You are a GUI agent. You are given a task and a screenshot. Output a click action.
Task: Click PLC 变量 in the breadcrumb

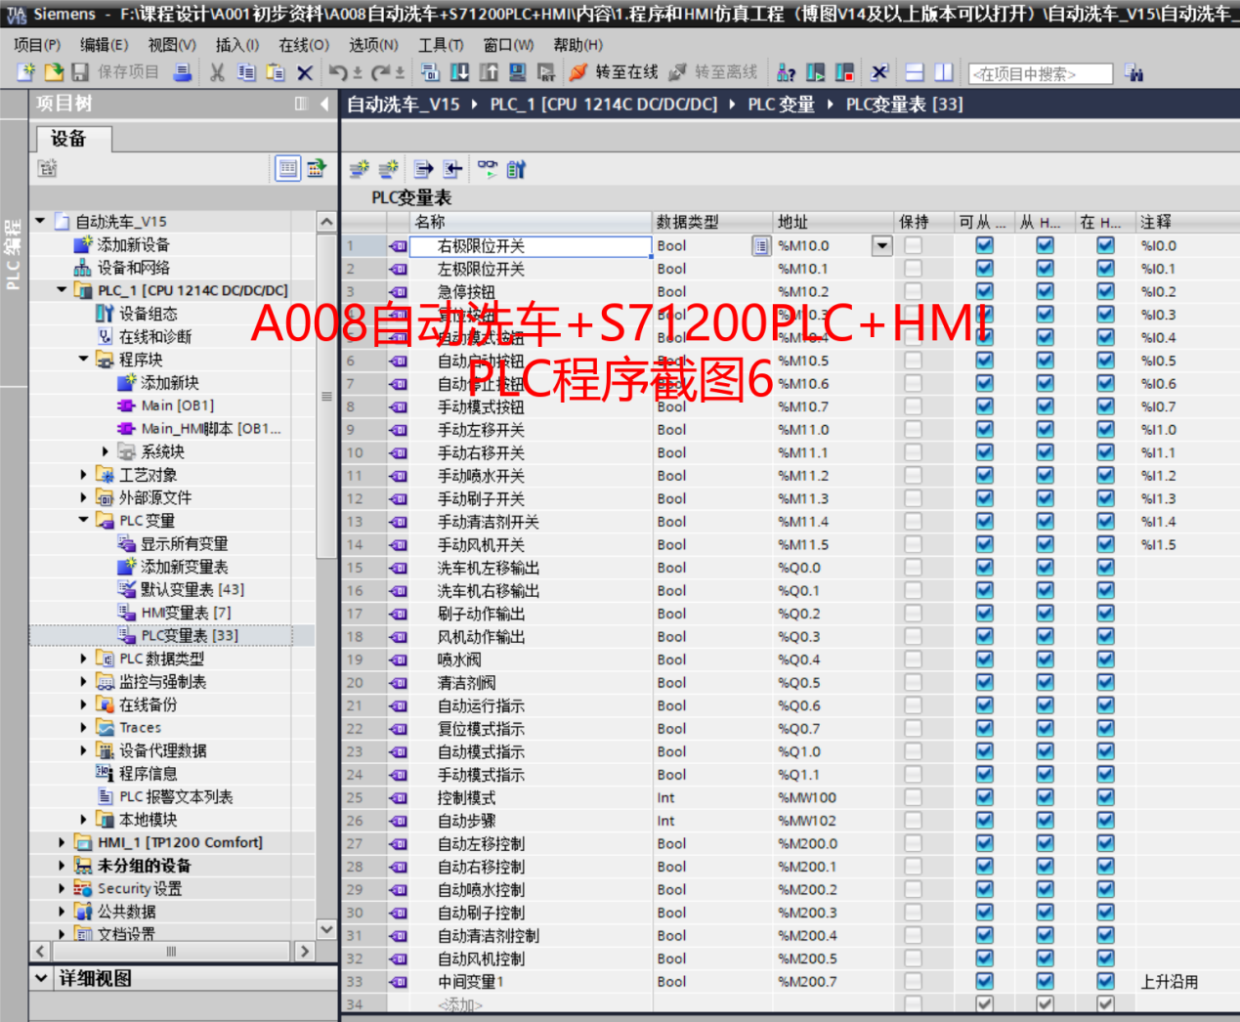click(781, 104)
